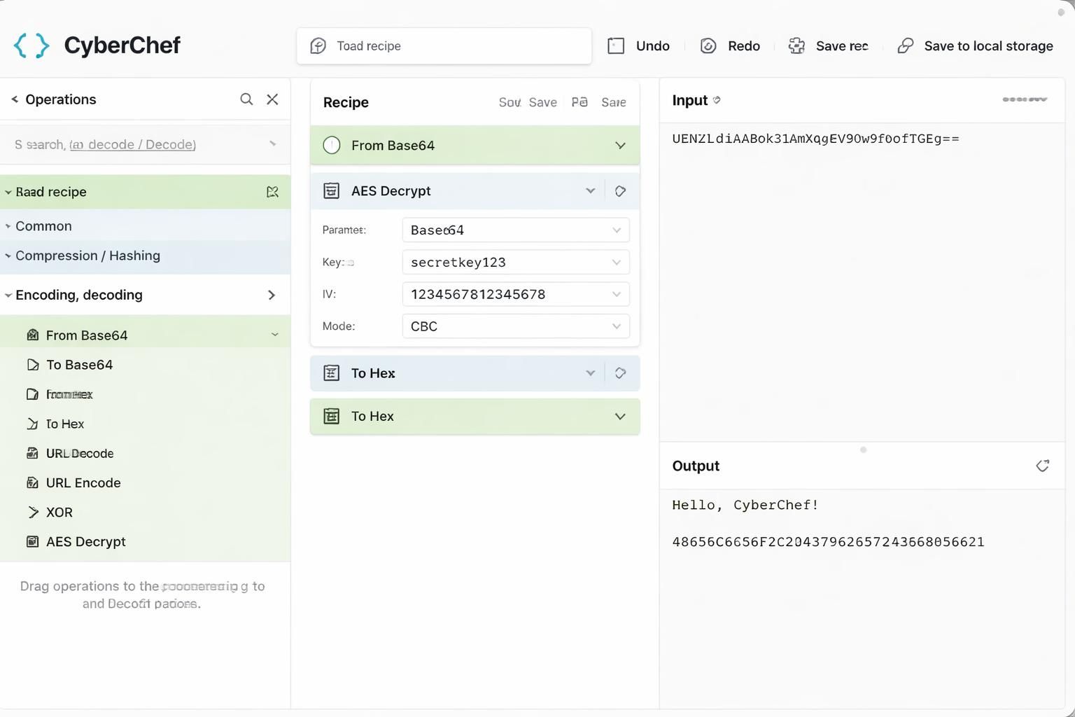This screenshot has height=717, width=1075.
Task: Click the hex output string line
Action: [x=828, y=542]
